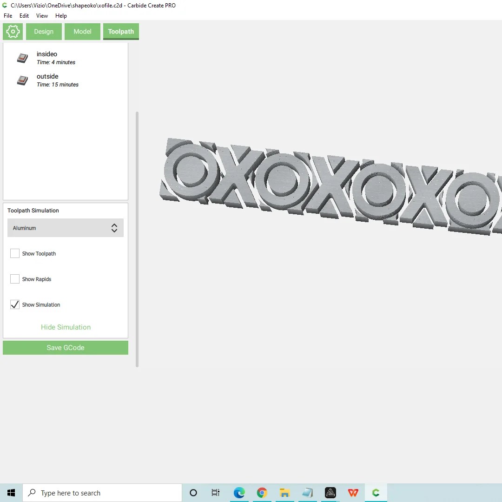Click the outside toolpath icon

pyautogui.click(x=22, y=80)
